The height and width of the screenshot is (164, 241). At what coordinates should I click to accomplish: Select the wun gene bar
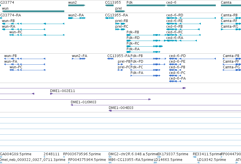(x=33, y=11)
